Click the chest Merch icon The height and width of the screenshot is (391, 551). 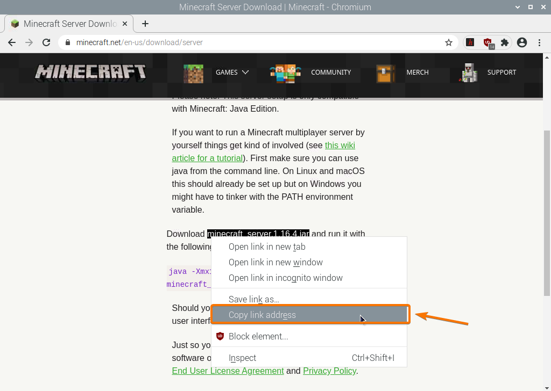click(385, 74)
